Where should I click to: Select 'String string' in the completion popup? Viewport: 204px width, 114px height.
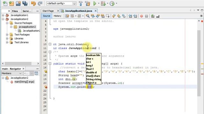(93, 79)
